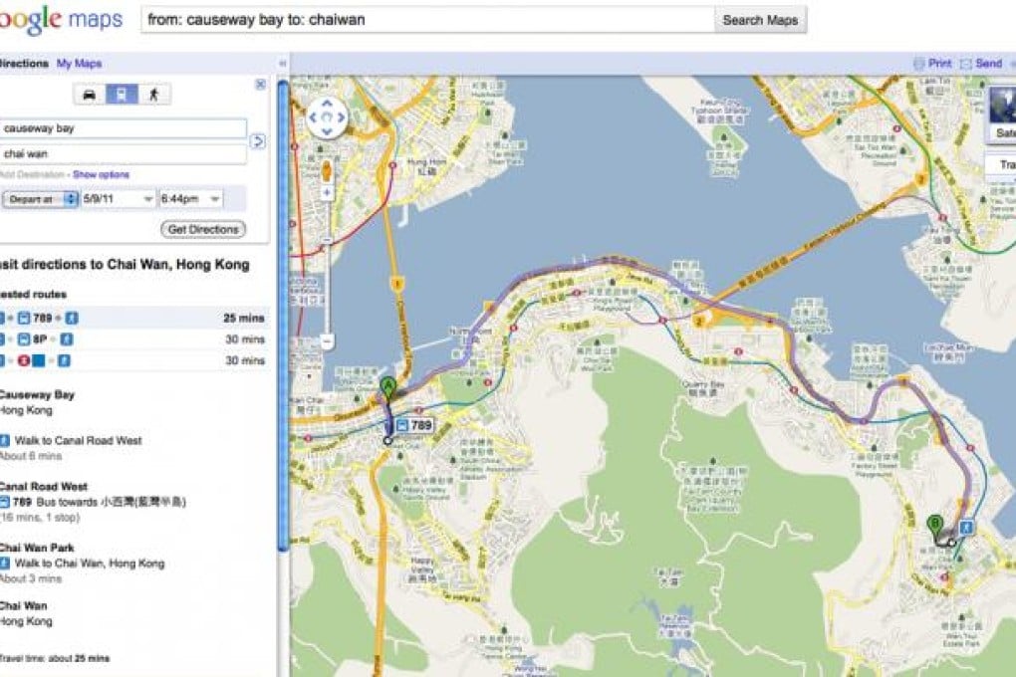Click the bus icon next to 789 route
The width and height of the screenshot is (1016, 677).
coord(24,319)
